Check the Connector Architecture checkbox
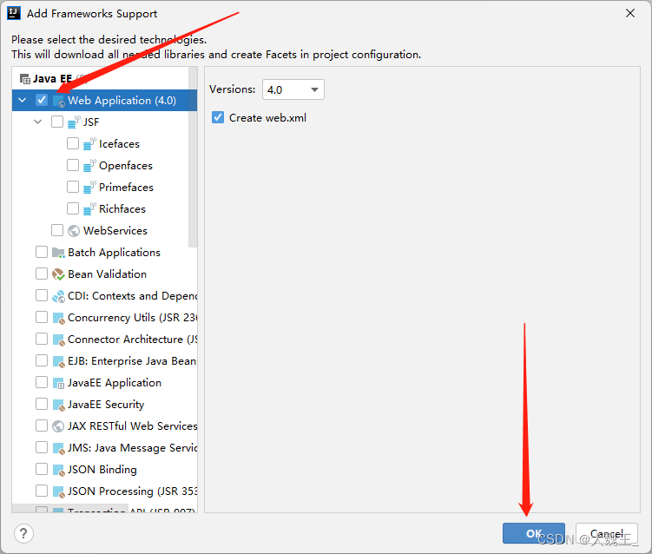Image resolution: width=652 pixels, height=554 pixels. point(42,339)
